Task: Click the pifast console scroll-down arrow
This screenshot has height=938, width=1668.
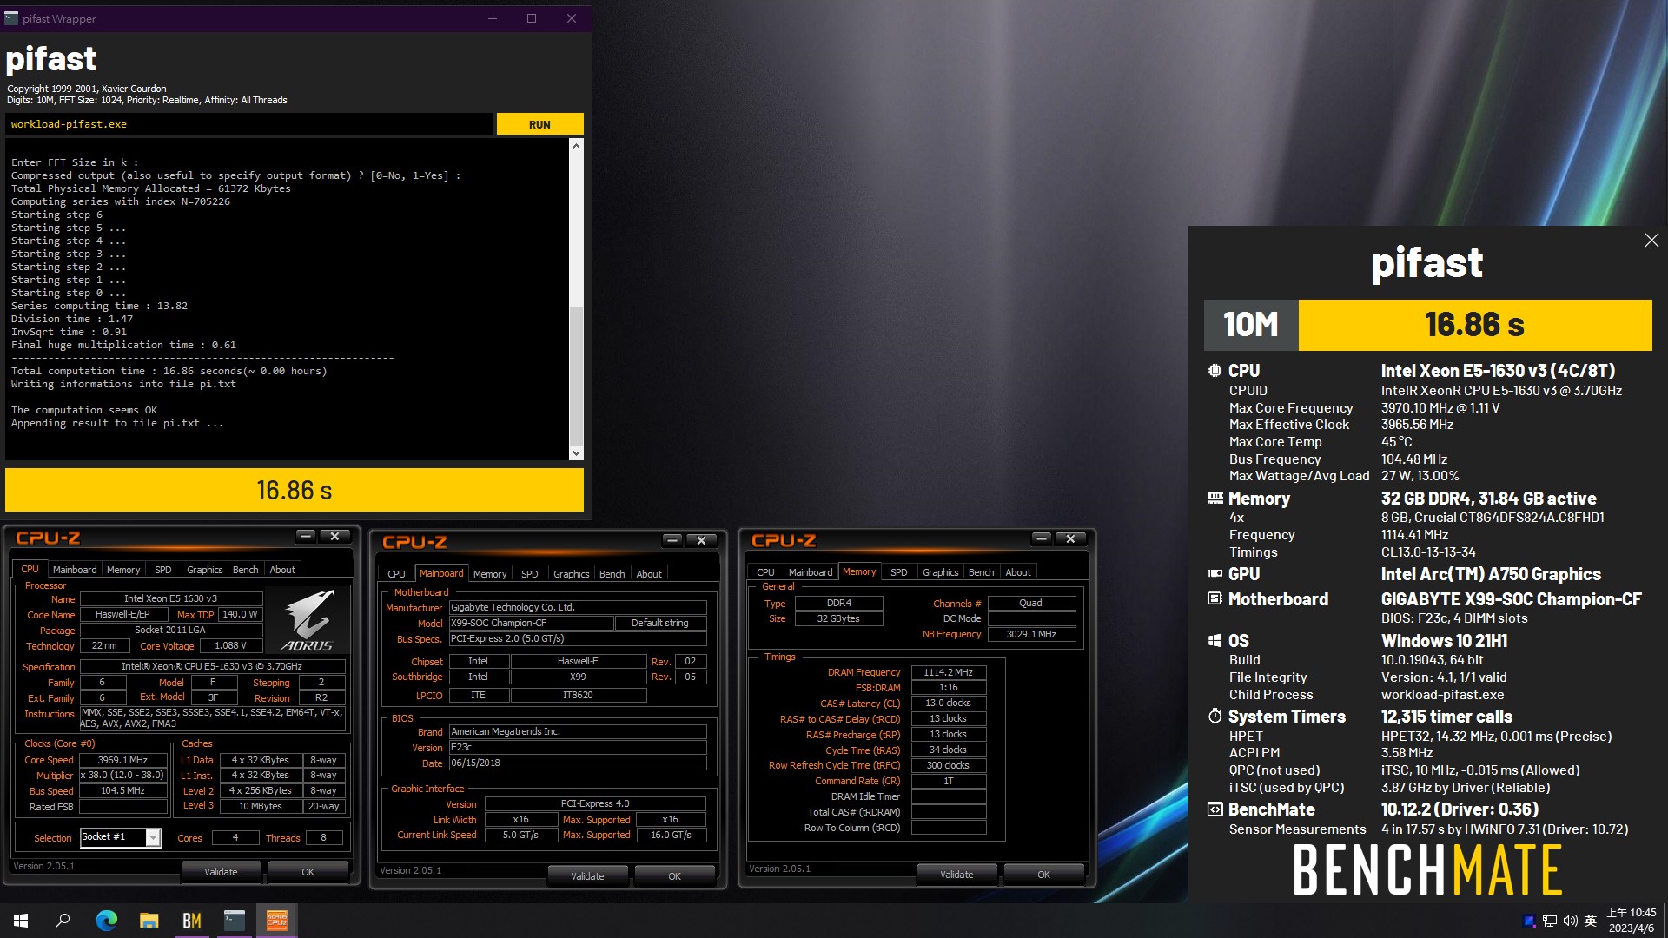Action: (576, 452)
